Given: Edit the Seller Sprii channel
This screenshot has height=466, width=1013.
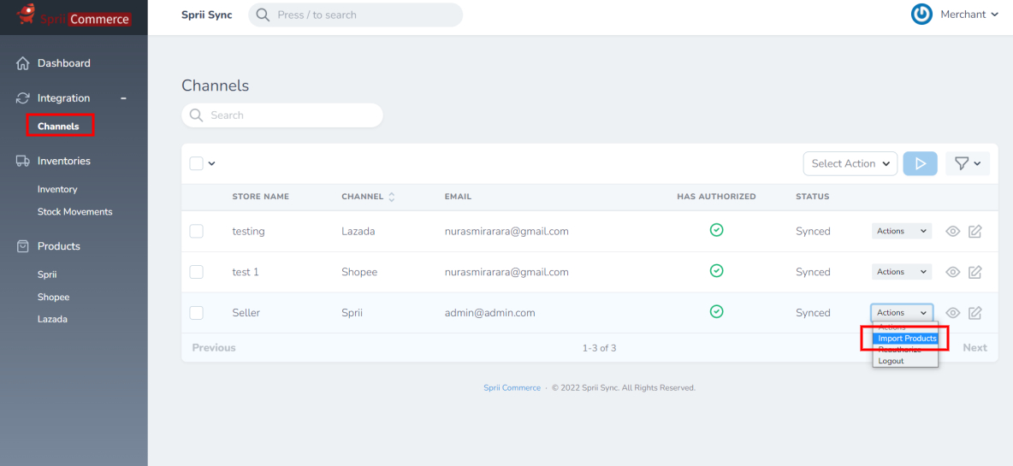Looking at the screenshot, I should [x=974, y=312].
